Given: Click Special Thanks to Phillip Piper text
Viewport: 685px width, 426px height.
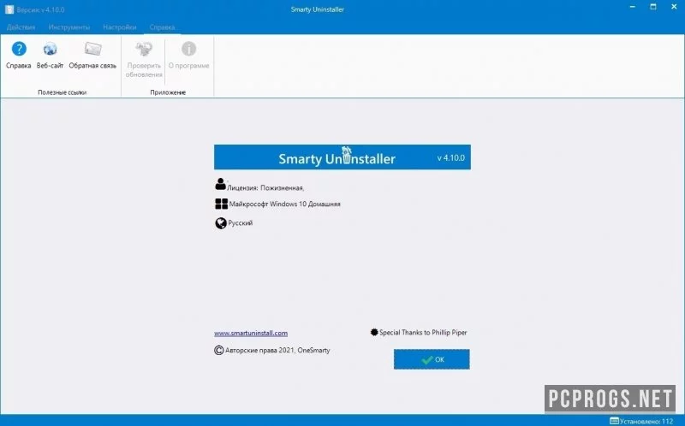Looking at the screenshot, I should point(423,332).
